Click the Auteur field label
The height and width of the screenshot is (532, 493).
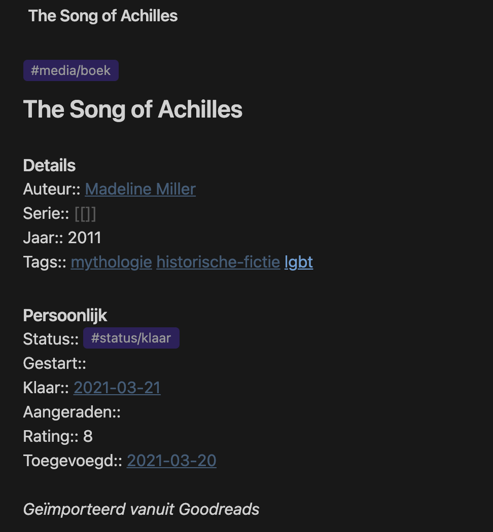pyautogui.click(x=49, y=189)
